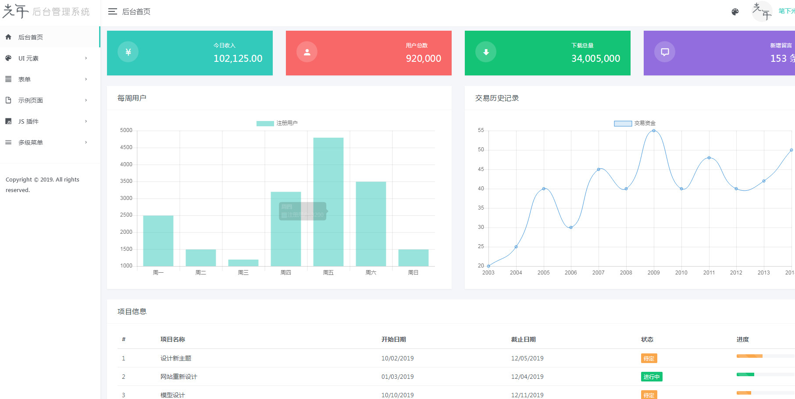Click the user icon on the red card
Screen dimensions: 795x399
coord(307,52)
